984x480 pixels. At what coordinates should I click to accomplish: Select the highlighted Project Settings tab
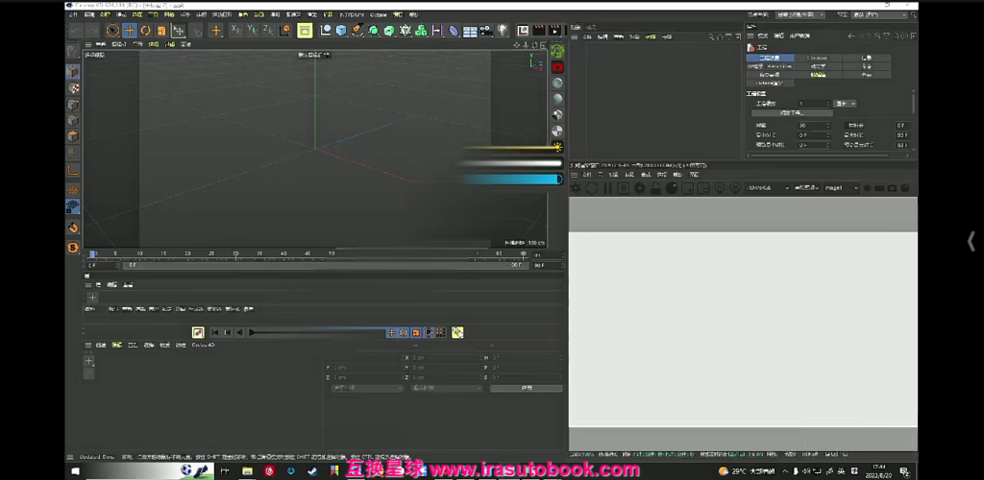tap(770, 58)
